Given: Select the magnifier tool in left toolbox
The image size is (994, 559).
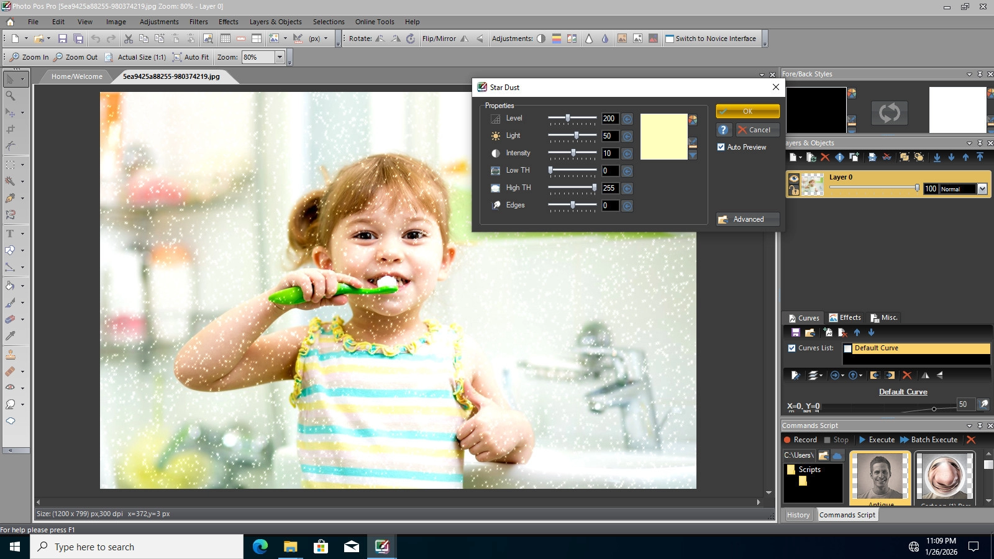Looking at the screenshot, I should tap(11, 96).
